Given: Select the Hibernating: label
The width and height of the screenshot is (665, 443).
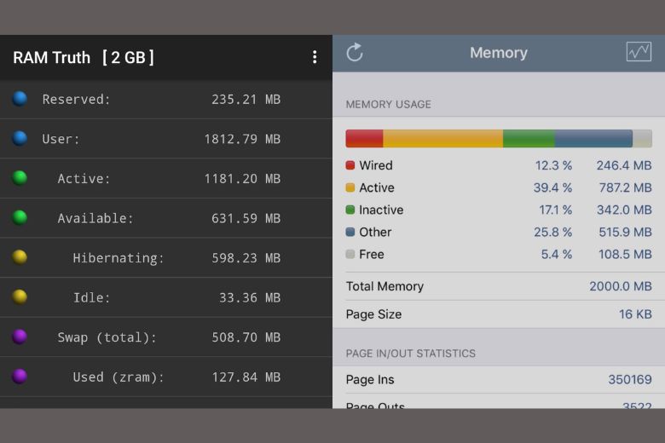Looking at the screenshot, I should [119, 258].
